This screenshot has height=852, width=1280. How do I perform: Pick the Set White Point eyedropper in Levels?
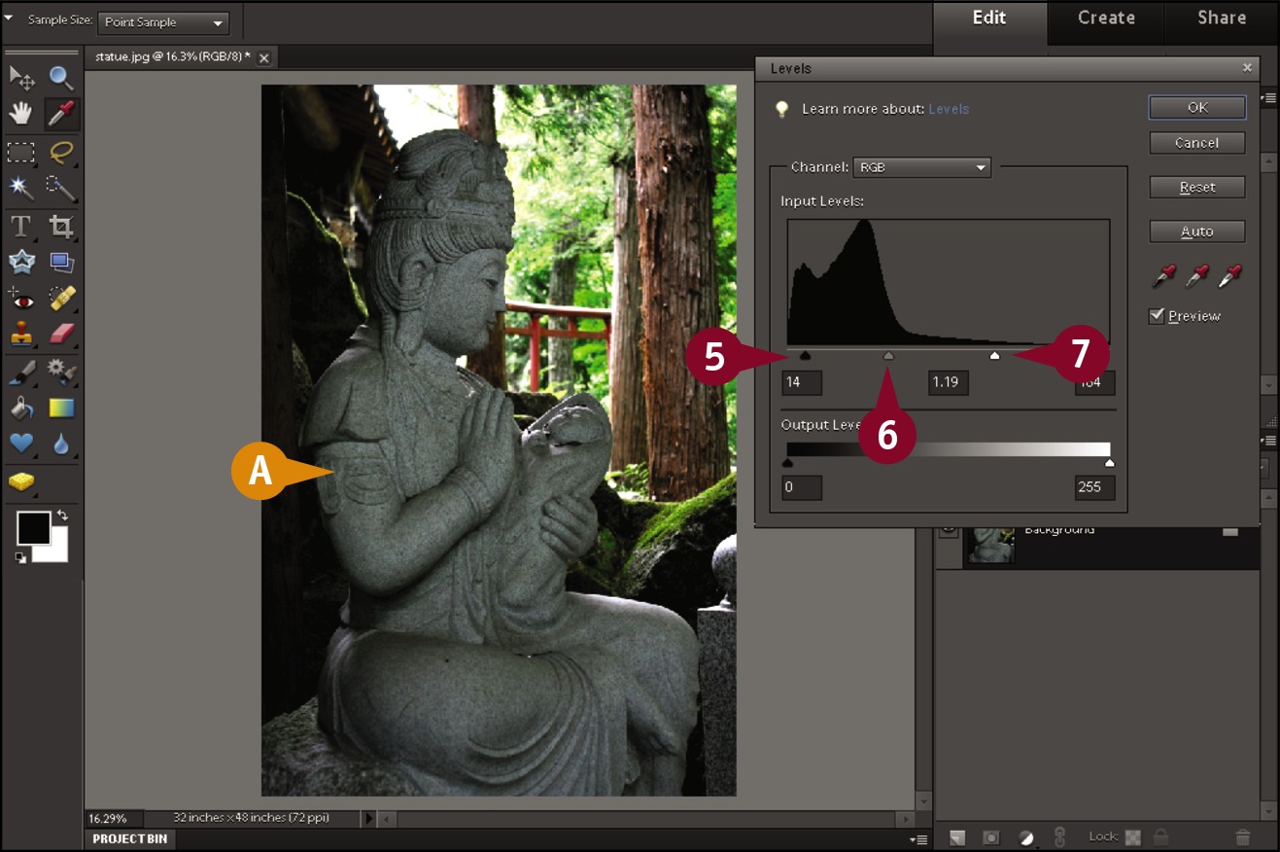pos(1231,276)
